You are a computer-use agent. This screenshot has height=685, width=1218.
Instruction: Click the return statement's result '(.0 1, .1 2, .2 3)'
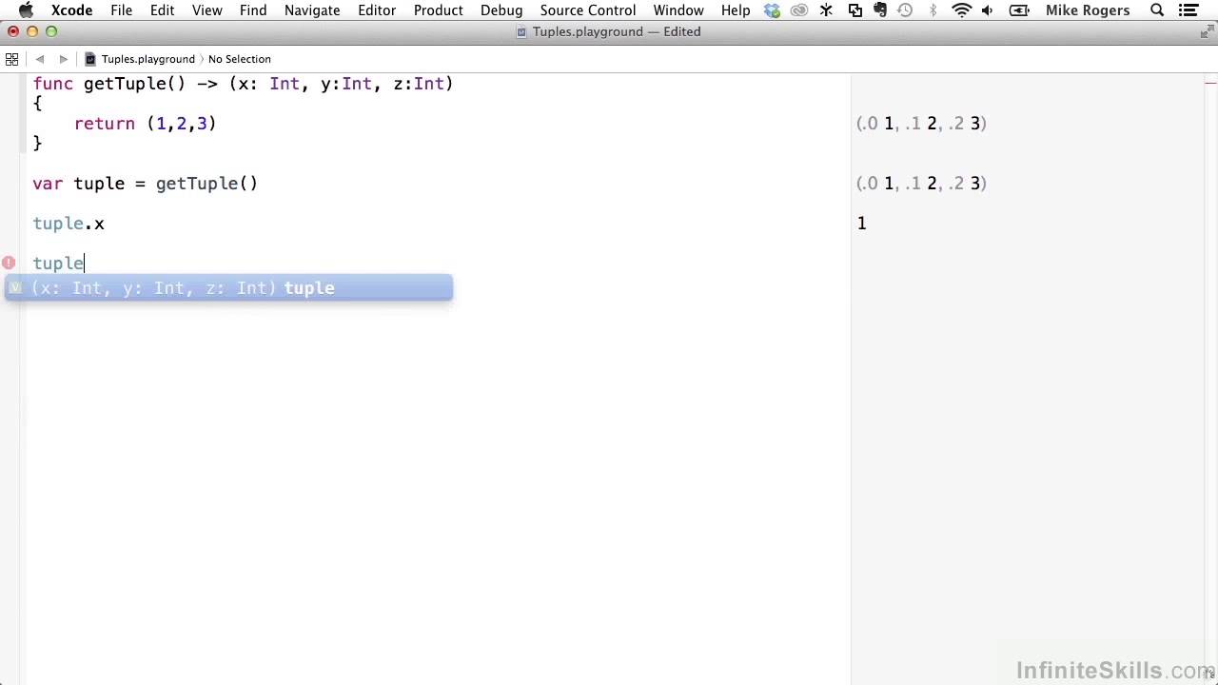921,124
